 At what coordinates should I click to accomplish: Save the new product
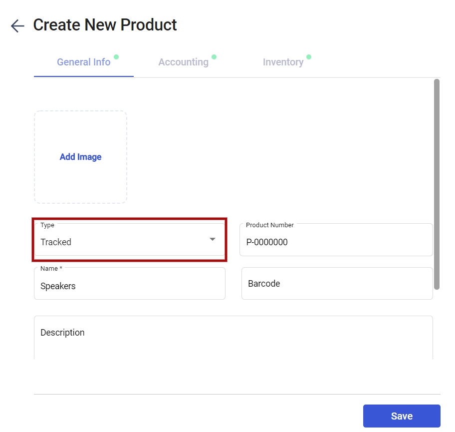[x=402, y=416]
